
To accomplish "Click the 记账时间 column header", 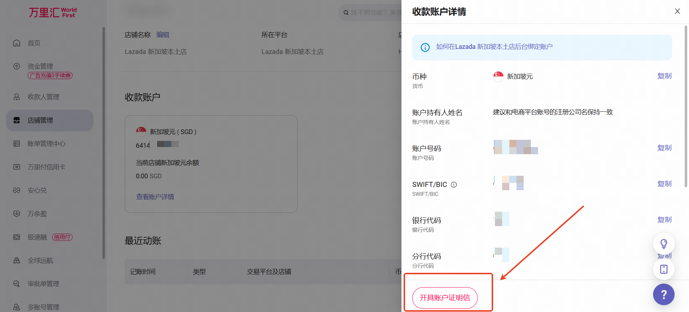I will [143, 272].
